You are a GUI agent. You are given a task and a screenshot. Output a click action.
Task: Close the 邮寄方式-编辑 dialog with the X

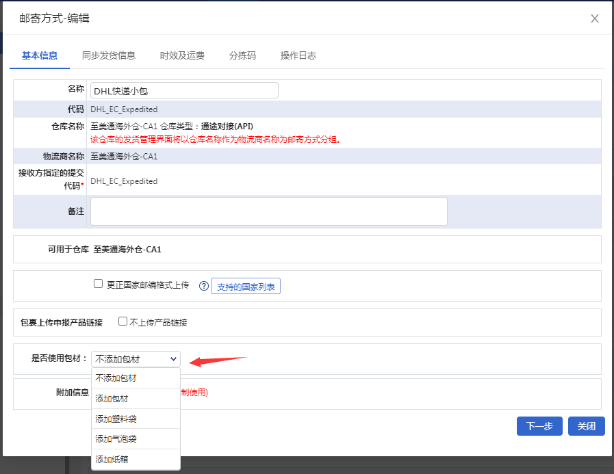(x=594, y=18)
